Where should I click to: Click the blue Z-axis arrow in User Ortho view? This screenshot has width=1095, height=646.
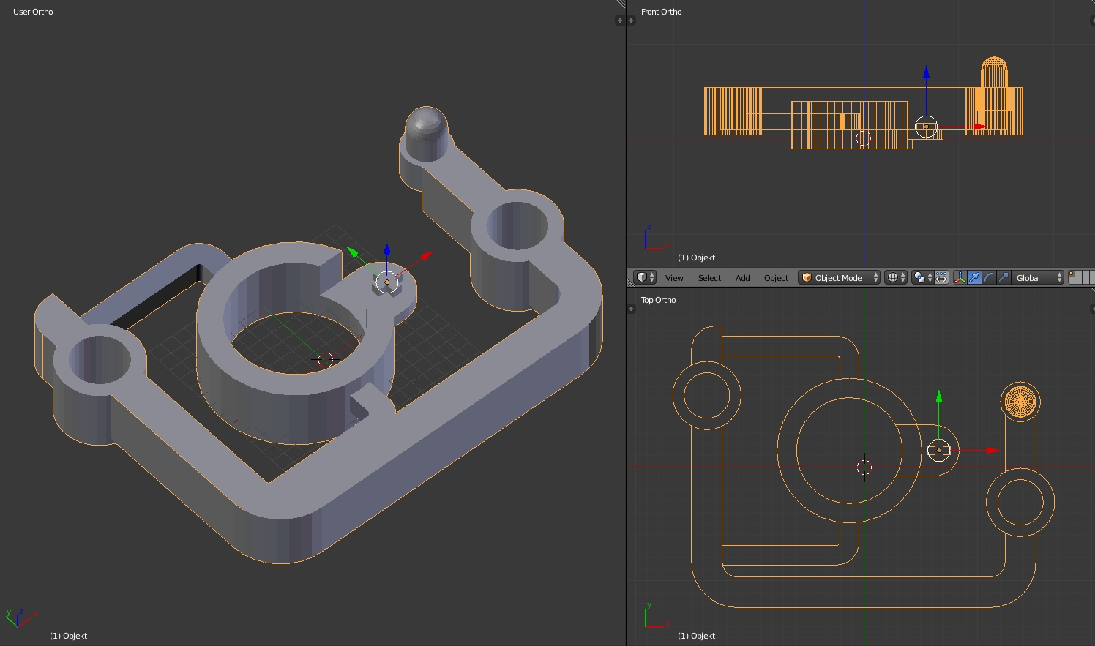387,251
